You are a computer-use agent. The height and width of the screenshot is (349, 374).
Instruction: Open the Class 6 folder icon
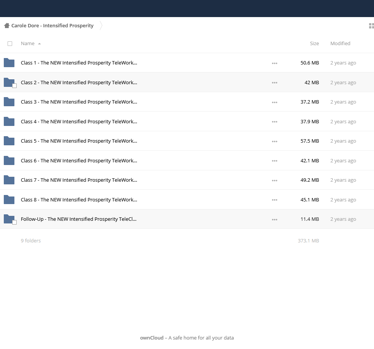coord(9,160)
